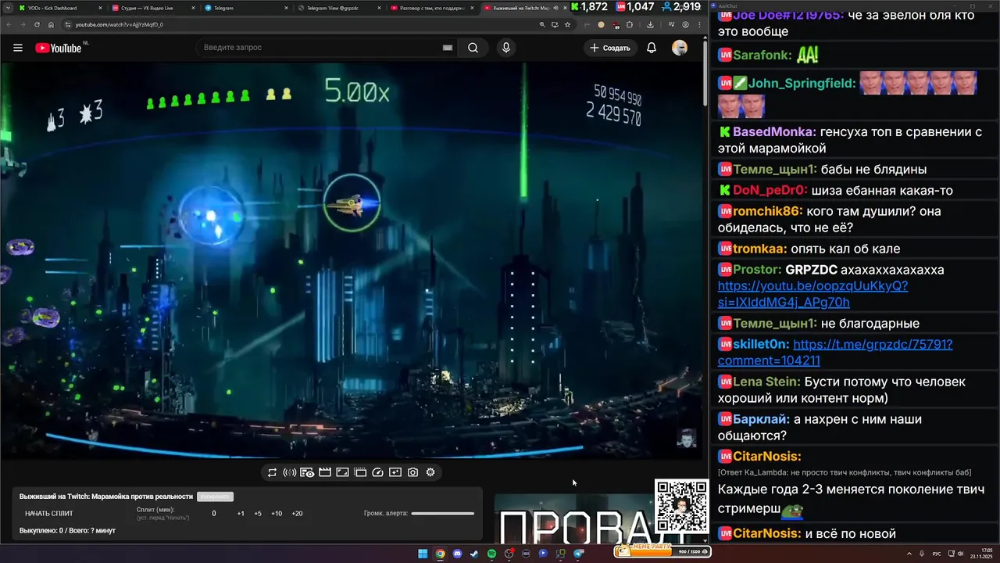Open Chrome from the taskbar
This screenshot has height=563, width=1000.
440,554
